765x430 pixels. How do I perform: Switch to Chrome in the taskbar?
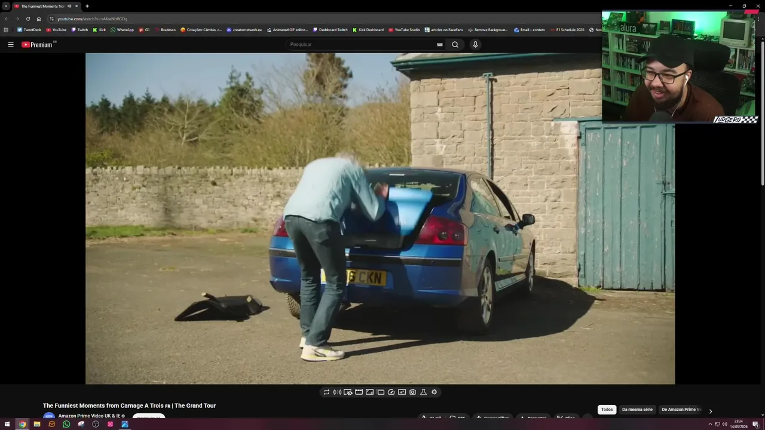[22, 424]
